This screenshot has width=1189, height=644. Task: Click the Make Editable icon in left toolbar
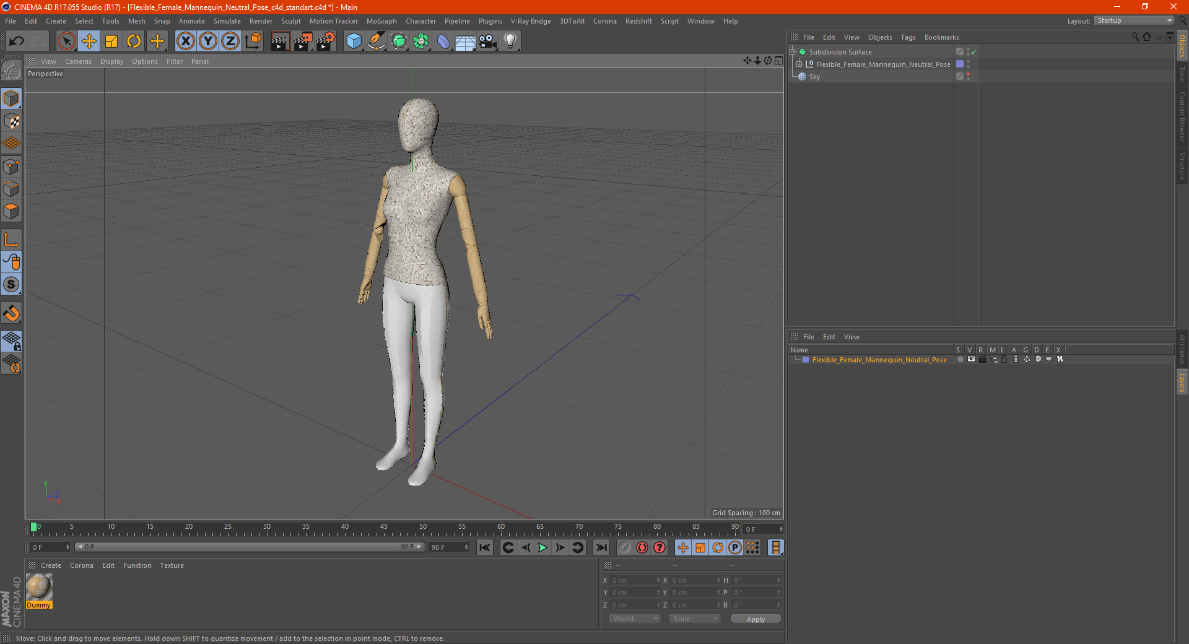point(11,71)
